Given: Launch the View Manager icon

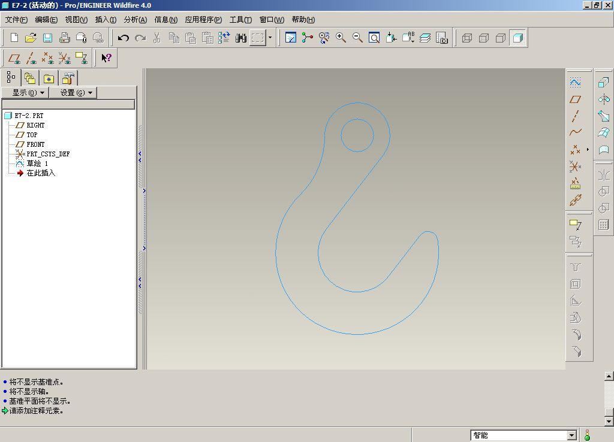Looking at the screenshot, I should tap(442, 38).
